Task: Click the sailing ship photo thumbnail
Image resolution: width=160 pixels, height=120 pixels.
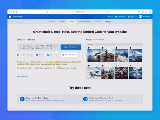Action: point(136,56)
